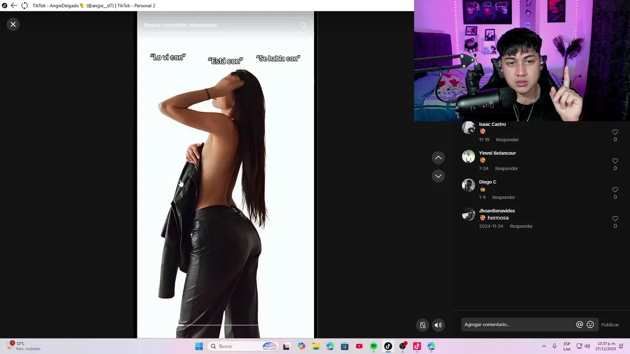Viewport: 630px width, 354px height.
Task: Click JhoanBenavides's avatar
Action: click(x=469, y=214)
